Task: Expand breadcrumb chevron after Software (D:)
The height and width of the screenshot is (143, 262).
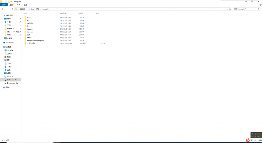Action: click(x=40, y=9)
